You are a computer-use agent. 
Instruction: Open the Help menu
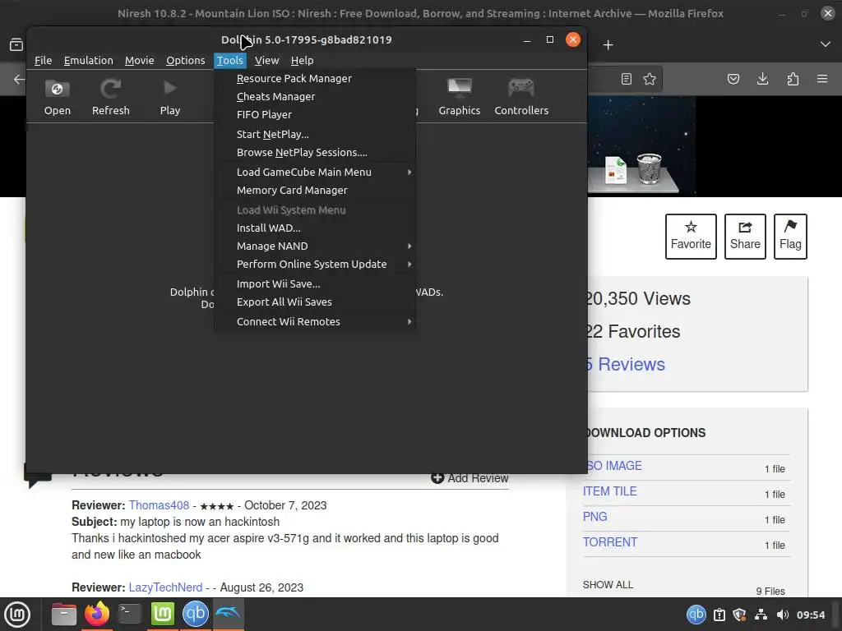[302, 61]
